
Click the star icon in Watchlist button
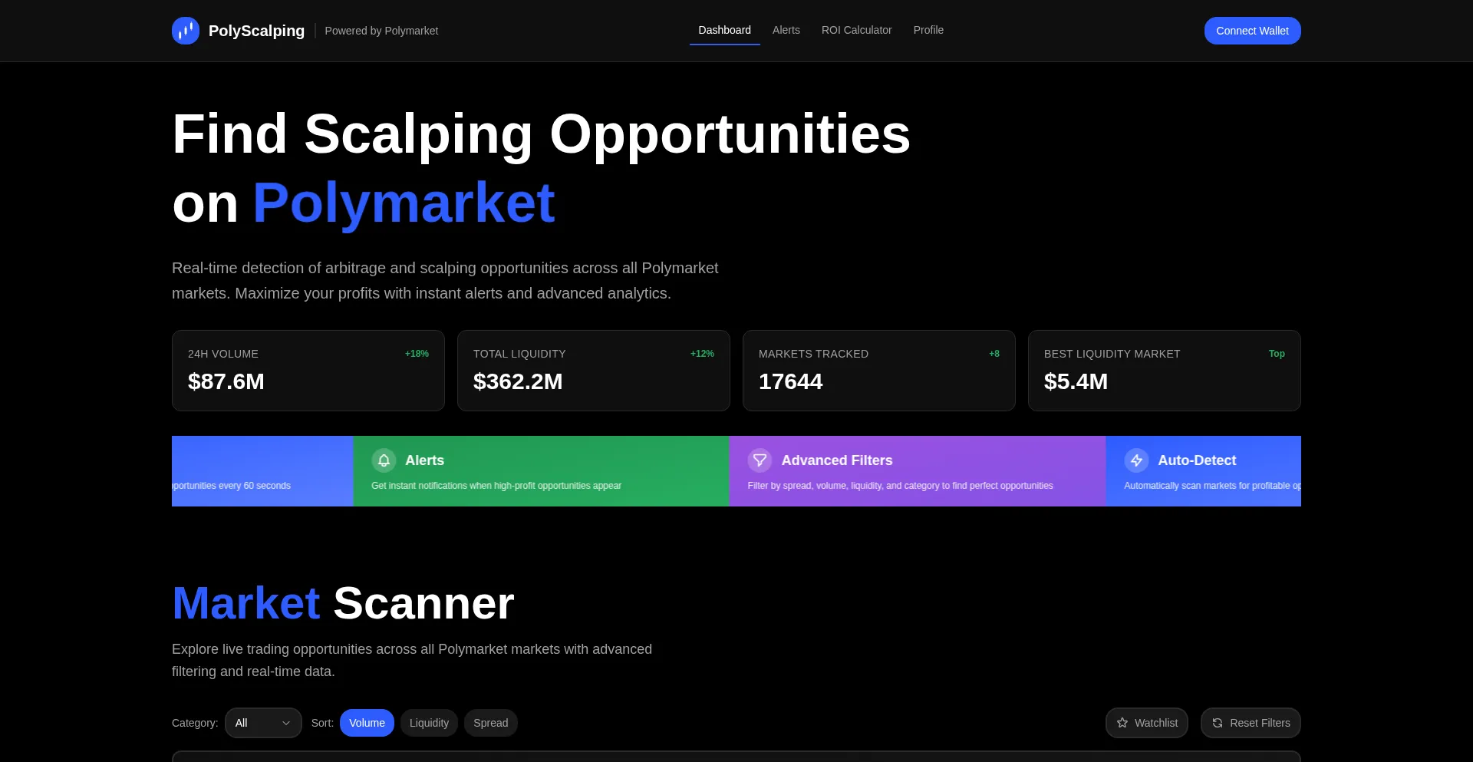[x=1122, y=723]
